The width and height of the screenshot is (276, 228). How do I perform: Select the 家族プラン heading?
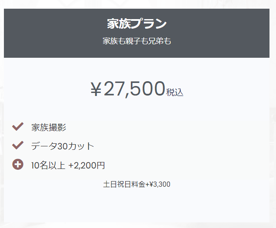click(x=137, y=24)
